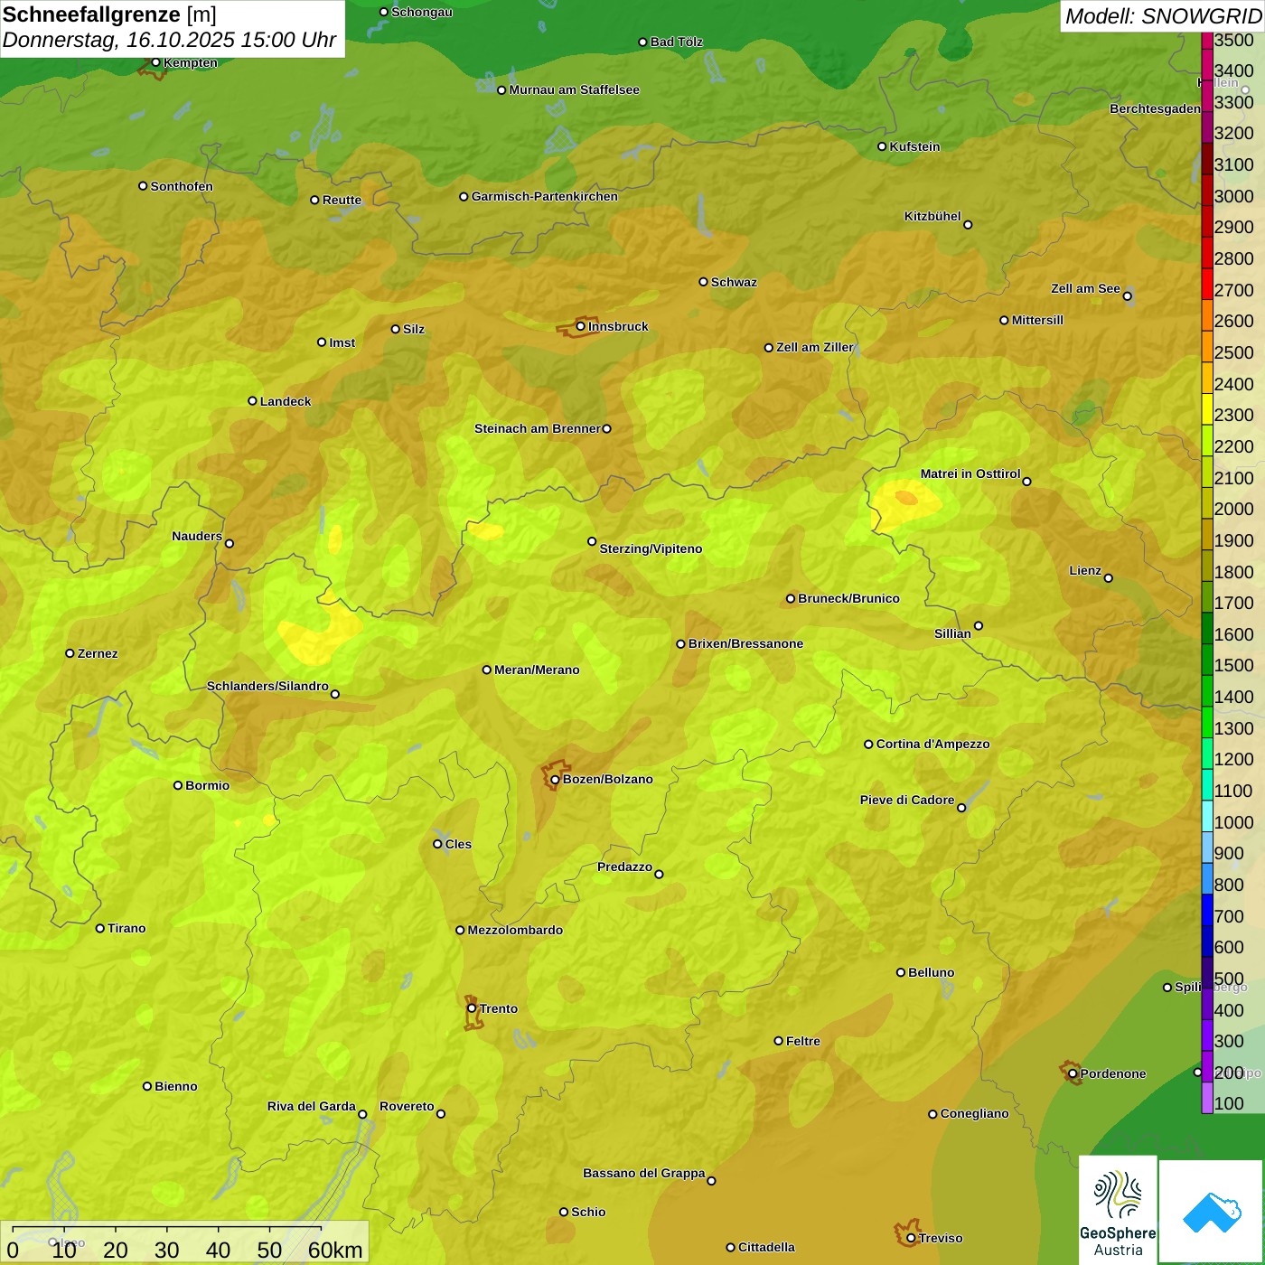Click the Matrei in Osttirol dot
This screenshot has height=1265, width=1265.
click(x=1027, y=481)
